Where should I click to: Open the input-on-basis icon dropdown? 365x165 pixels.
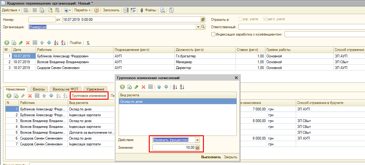click(x=67, y=10)
